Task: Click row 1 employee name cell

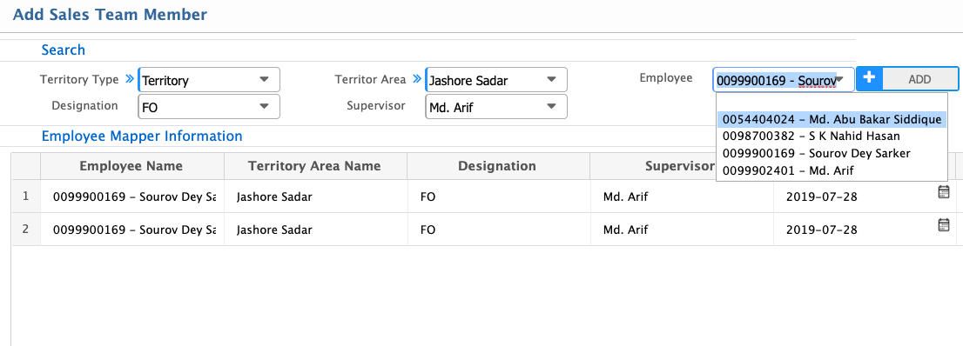Action: point(132,197)
